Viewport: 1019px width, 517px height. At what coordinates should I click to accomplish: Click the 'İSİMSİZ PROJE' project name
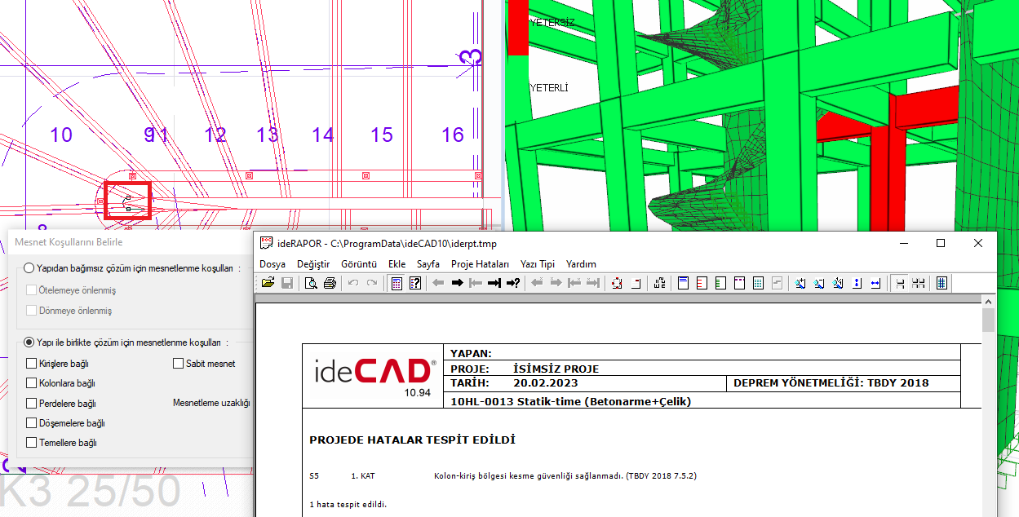(556, 369)
